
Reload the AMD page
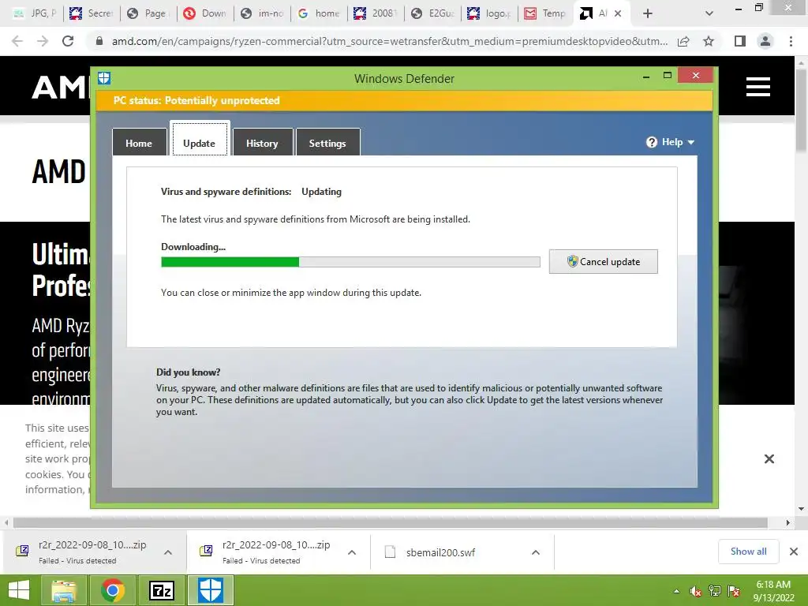[x=68, y=41]
